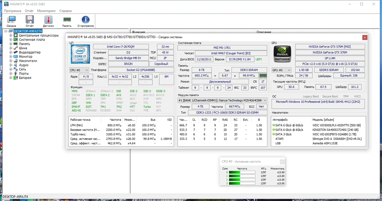Expand the Системная плата tree node

(11, 40)
